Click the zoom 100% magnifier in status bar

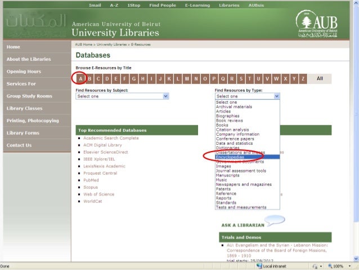pyautogui.click(x=330, y=266)
